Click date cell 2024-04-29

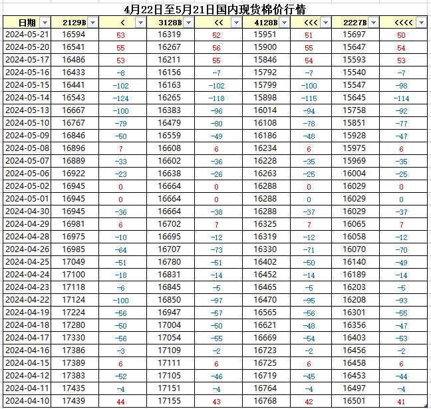coord(27,224)
